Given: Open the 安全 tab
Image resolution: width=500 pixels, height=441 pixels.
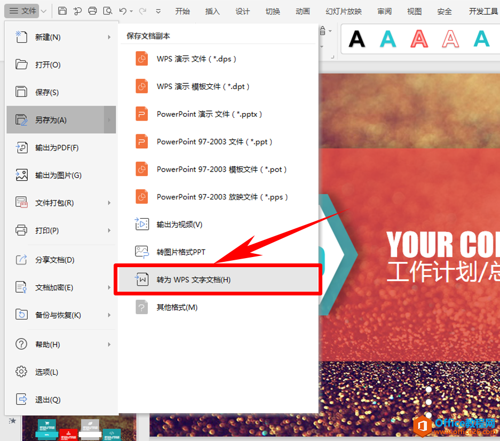Looking at the screenshot, I should tap(444, 12).
